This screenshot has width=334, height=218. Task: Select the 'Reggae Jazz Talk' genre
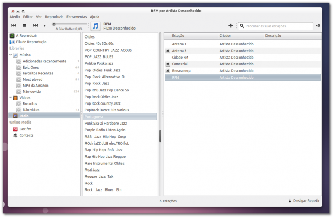tap(99, 176)
